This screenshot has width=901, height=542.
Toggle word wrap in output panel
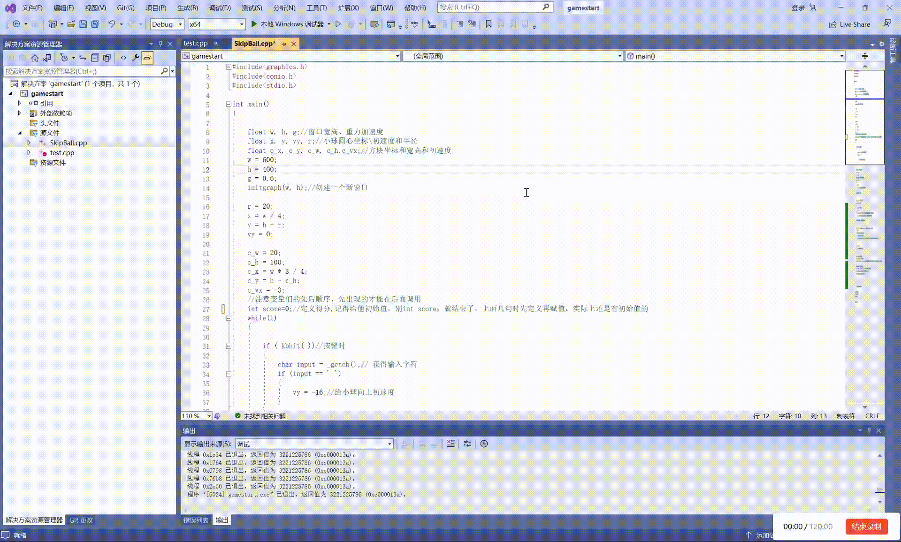(467, 444)
